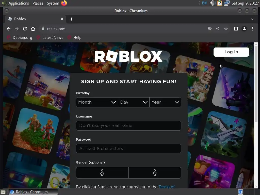Click the Roblox logo
The image size is (260, 195).
pyautogui.click(x=128, y=56)
